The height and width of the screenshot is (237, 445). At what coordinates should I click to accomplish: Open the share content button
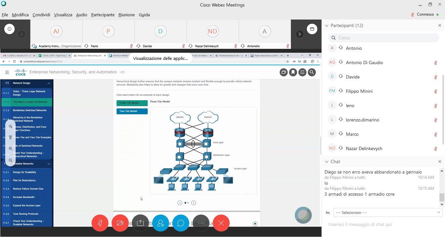click(140, 223)
